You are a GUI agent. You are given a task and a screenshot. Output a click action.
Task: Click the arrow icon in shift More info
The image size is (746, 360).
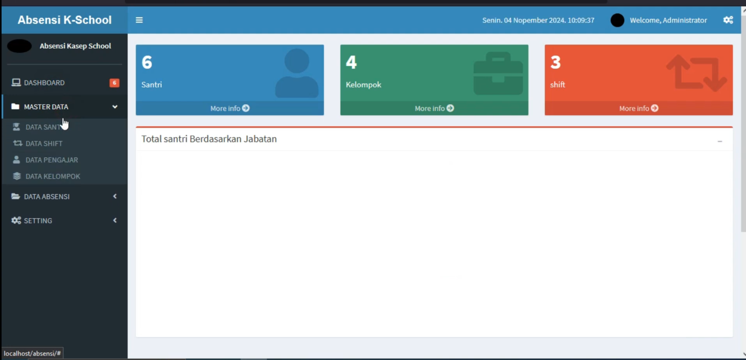click(655, 108)
